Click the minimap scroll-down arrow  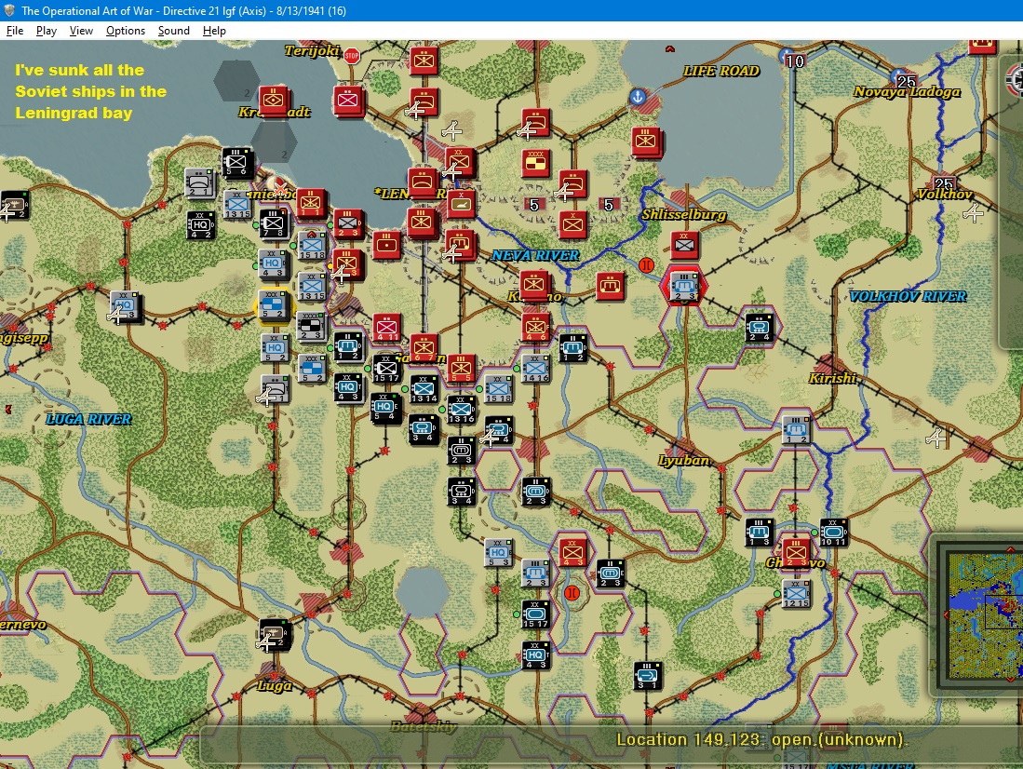(x=1010, y=681)
